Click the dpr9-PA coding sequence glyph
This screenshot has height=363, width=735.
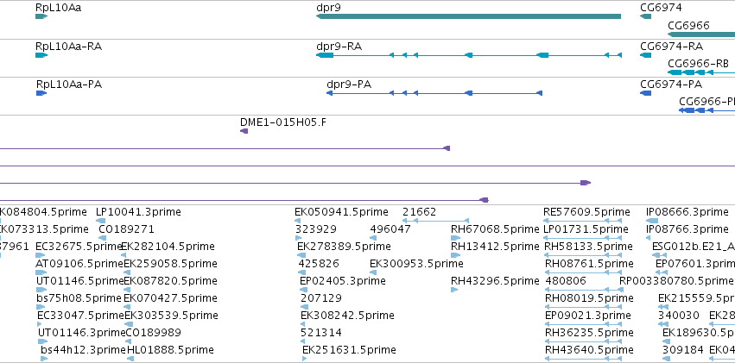[434, 93]
